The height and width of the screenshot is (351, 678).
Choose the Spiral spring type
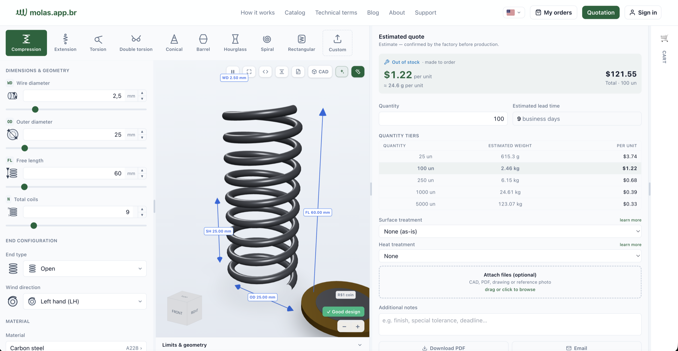point(267,43)
